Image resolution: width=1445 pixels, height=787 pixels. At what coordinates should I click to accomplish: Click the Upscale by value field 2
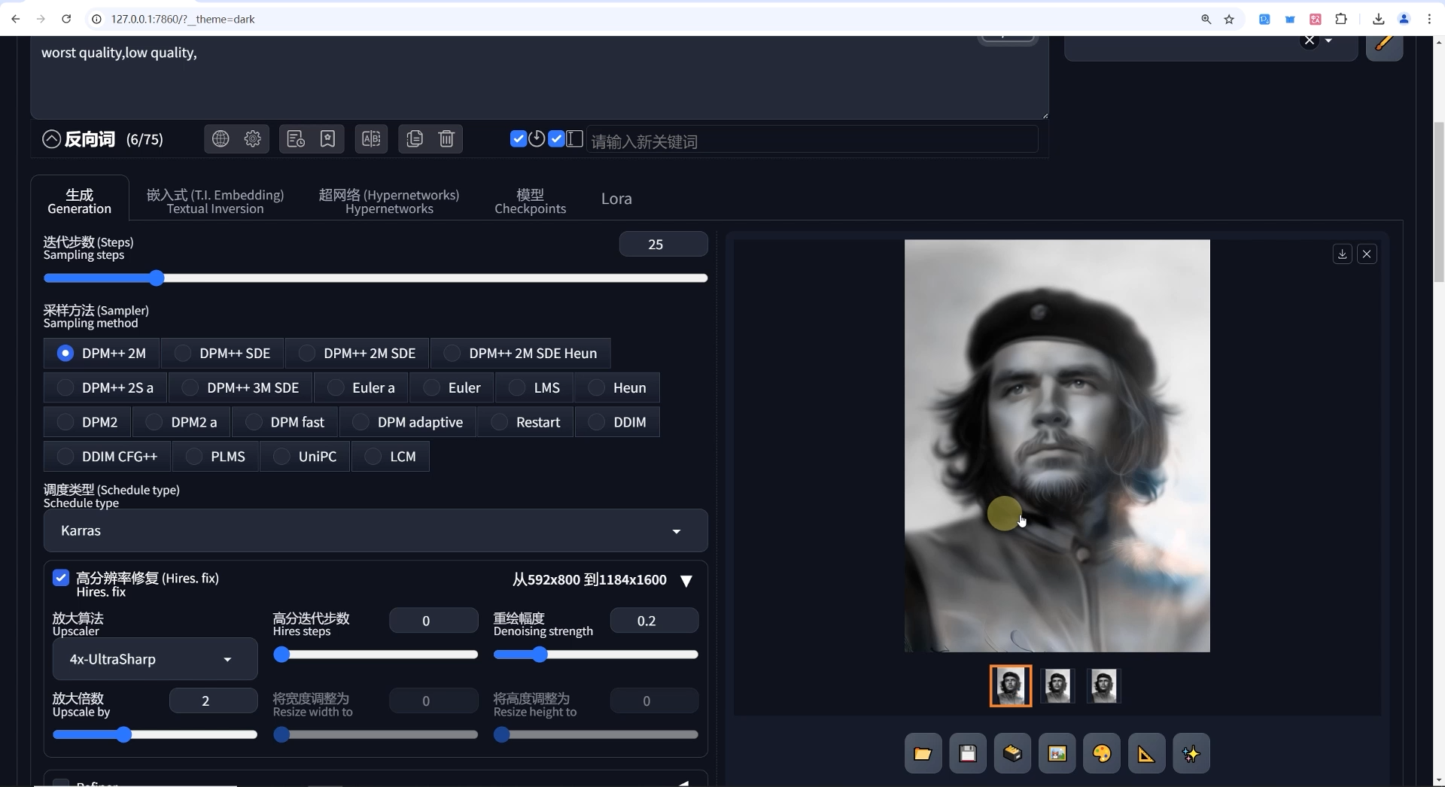tap(213, 700)
